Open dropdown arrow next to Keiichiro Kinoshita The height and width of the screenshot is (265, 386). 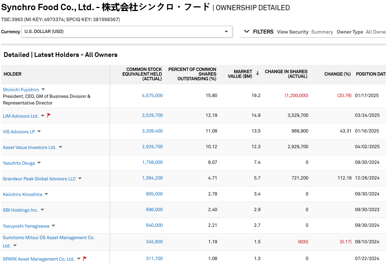pyautogui.click(x=46, y=194)
